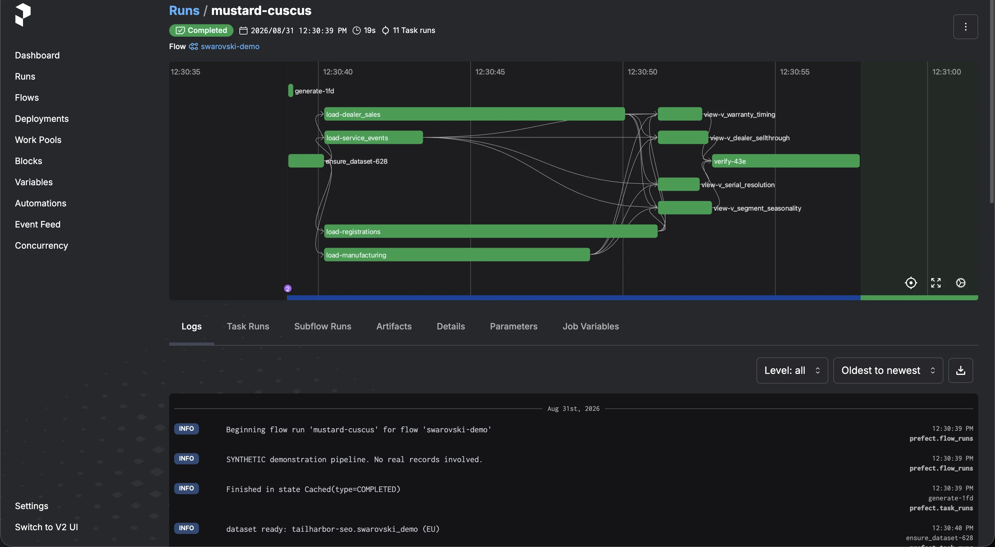This screenshot has height=547, width=995.
Task: Select the view-v_dealer_sellthrough task node
Action: pyautogui.click(x=683, y=137)
